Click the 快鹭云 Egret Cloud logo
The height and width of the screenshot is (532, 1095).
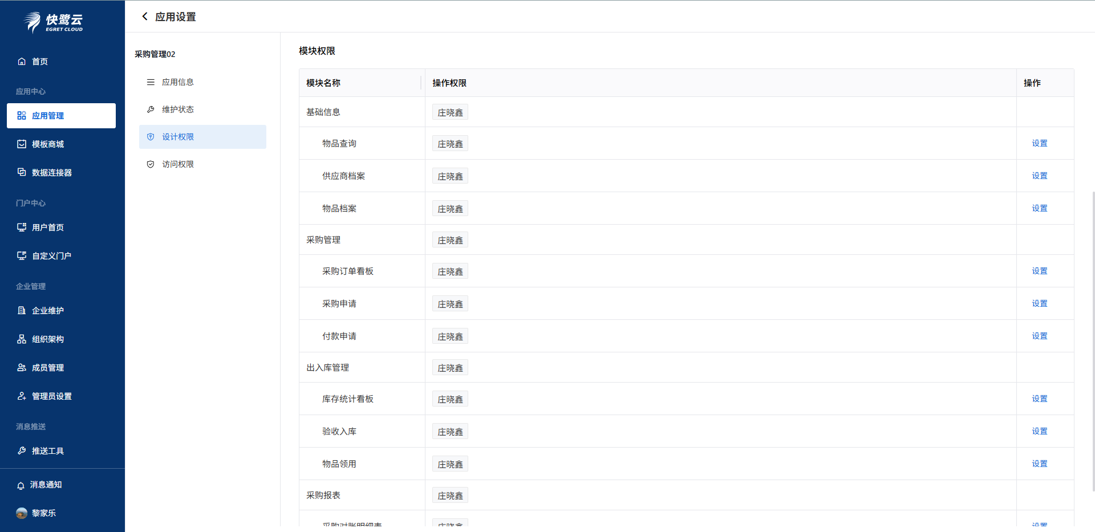tap(54, 22)
